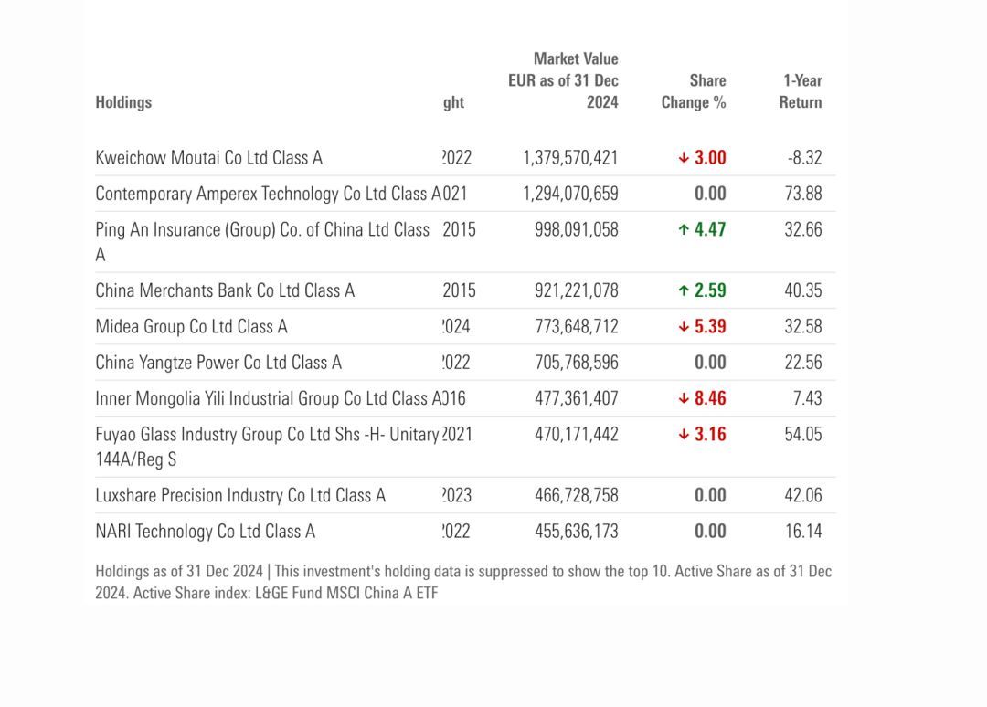
Task: Open Kweichow Moutai Co Ltd Class A
Action: click(x=208, y=158)
